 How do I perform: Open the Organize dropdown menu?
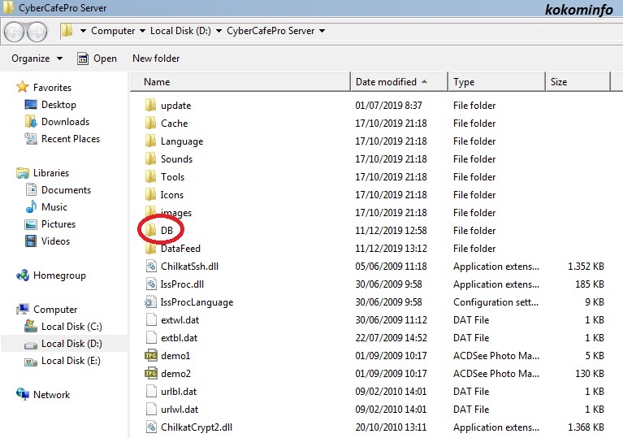point(37,59)
